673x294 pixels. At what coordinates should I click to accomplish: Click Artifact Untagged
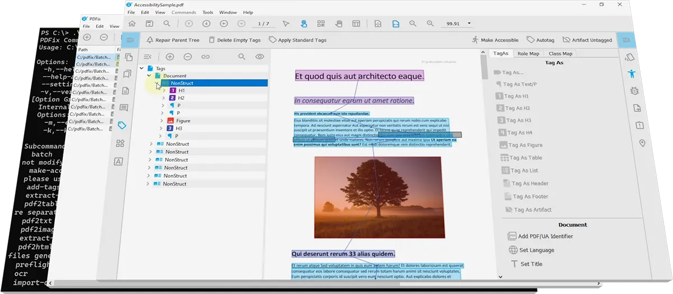pyautogui.click(x=587, y=40)
